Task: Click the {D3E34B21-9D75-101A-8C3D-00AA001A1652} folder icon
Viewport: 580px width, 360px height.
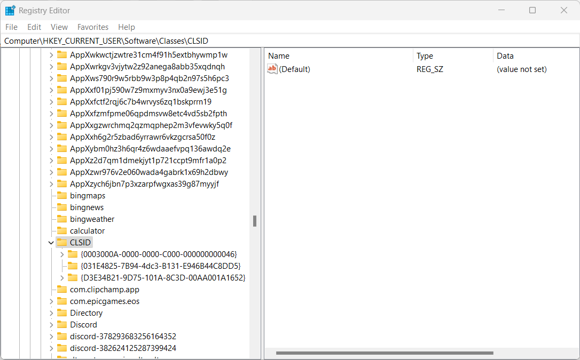Action: coord(73,277)
